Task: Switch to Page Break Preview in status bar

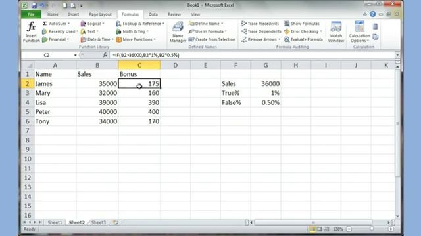Action: coord(326,229)
